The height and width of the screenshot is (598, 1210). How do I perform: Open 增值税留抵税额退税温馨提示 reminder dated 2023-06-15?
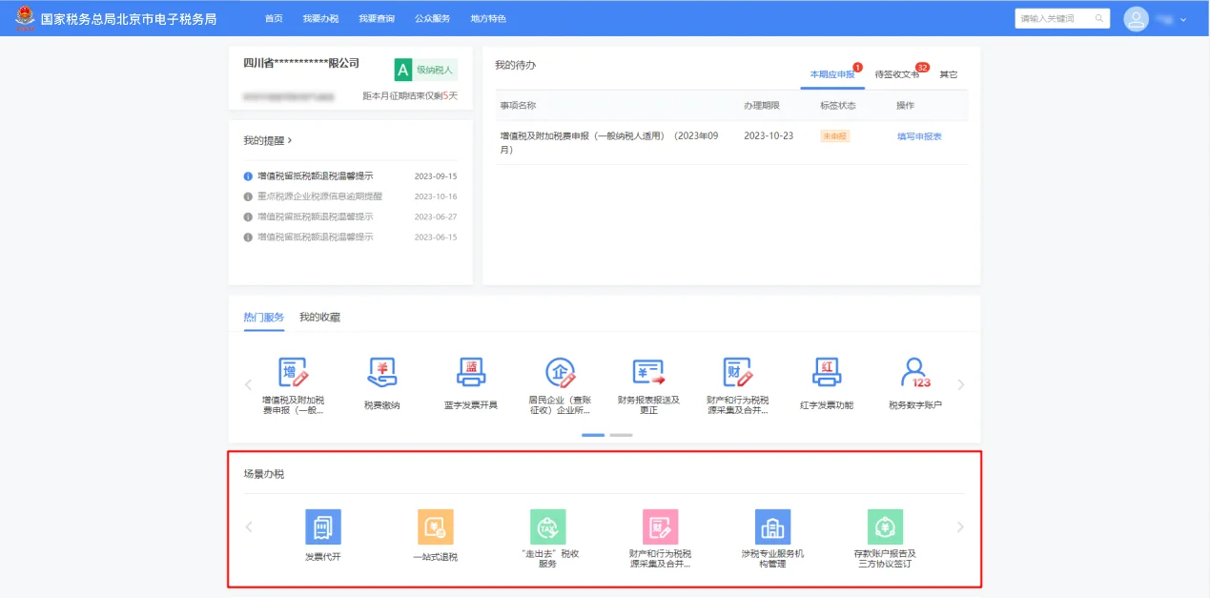click(x=316, y=237)
